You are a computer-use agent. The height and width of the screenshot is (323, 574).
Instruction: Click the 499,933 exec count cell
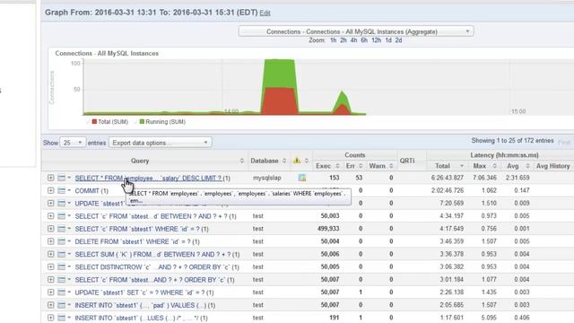(x=329, y=229)
